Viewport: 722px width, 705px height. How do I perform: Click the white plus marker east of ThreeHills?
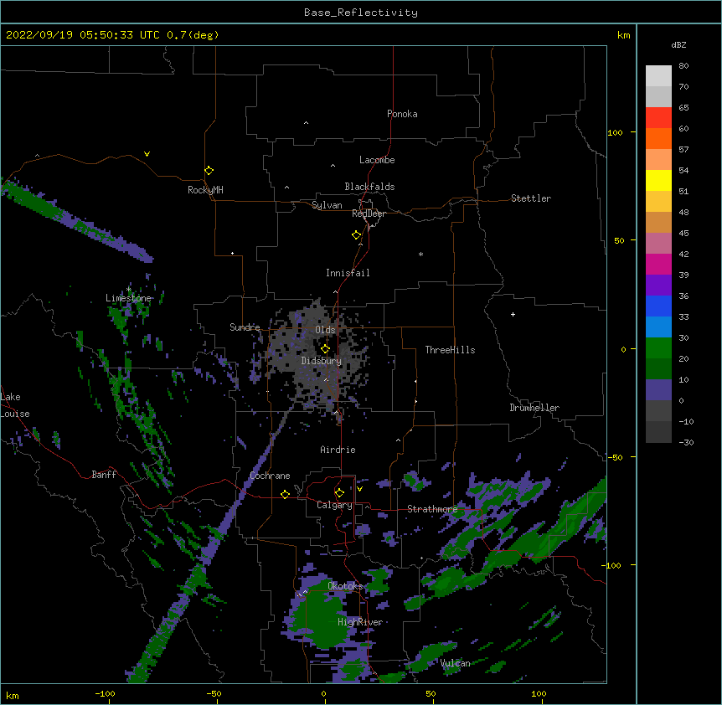pyautogui.click(x=513, y=314)
